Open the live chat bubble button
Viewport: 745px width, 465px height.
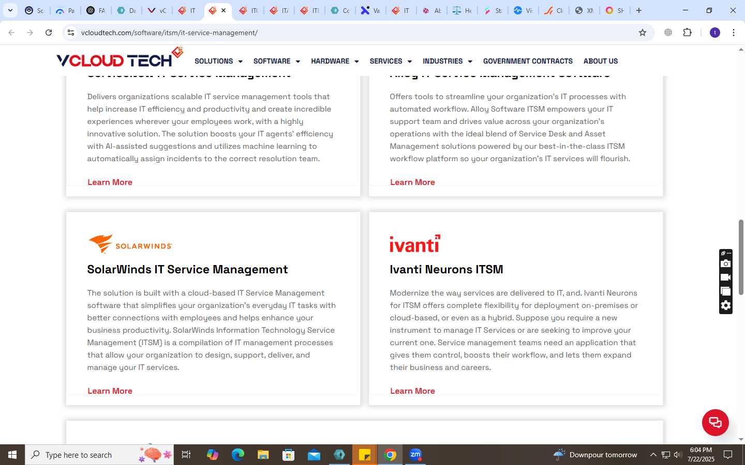click(x=715, y=422)
